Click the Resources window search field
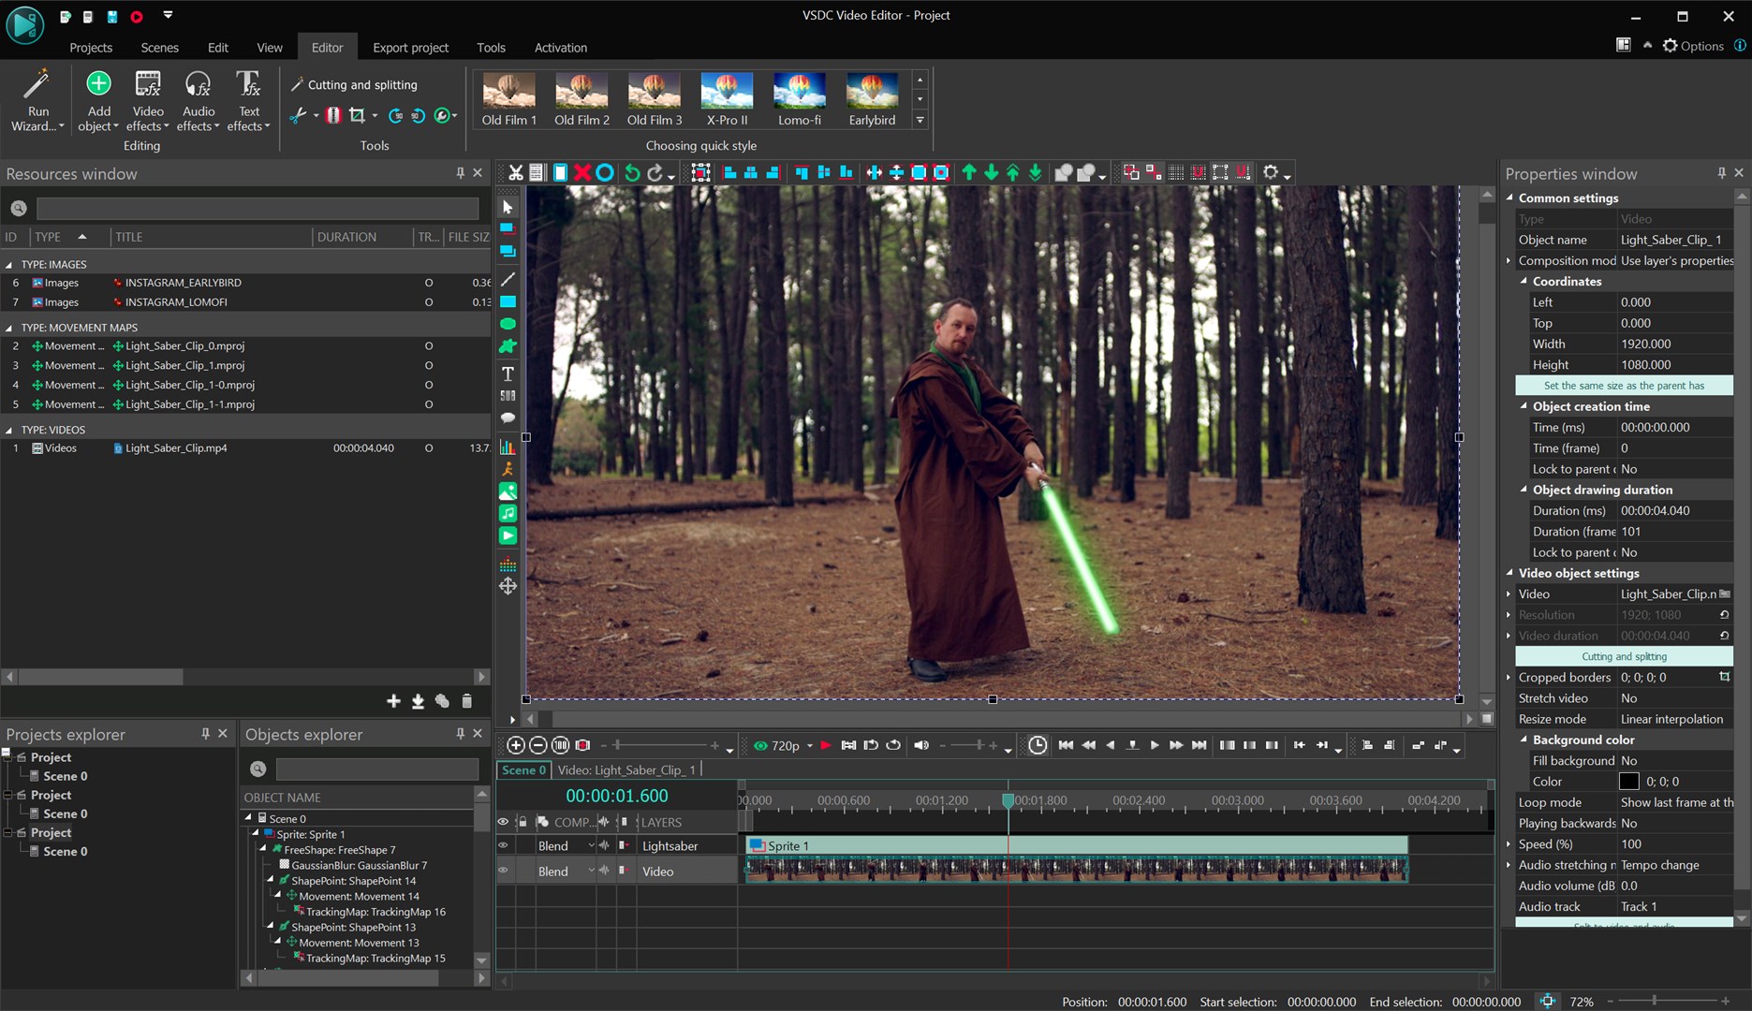Image resolution: width=1752 pixels, height=1011 pixels. (257, 208)
